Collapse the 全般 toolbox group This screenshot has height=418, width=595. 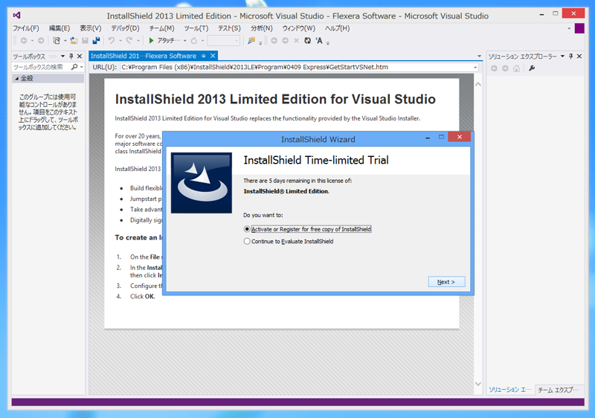[x=16, y=78]
